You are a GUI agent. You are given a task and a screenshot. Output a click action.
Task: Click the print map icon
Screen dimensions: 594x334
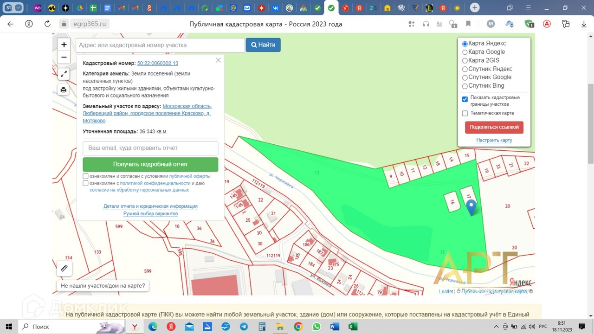click(x=64, y=90)
